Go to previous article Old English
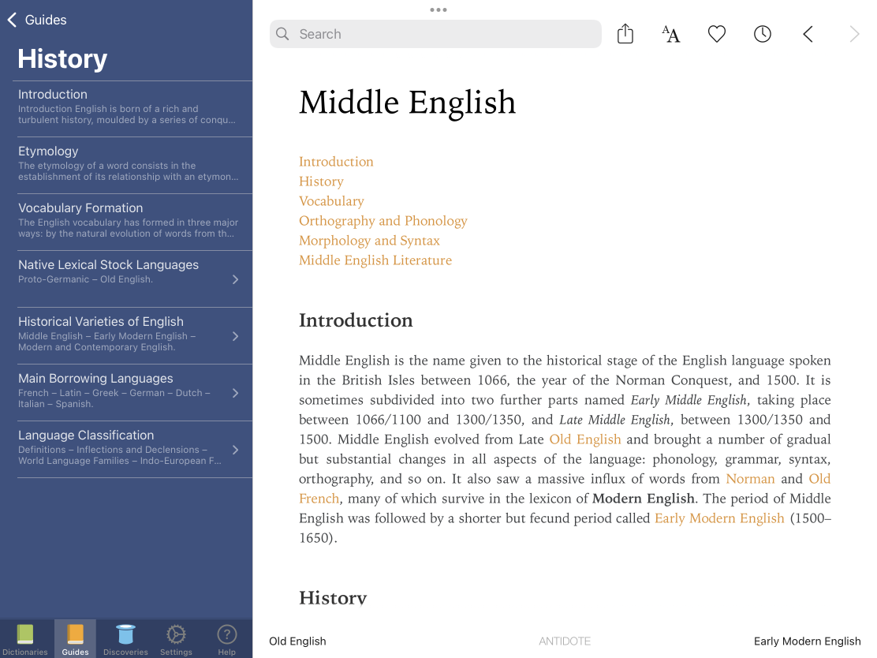Viewport: 877px width, 658px height. click(x=297, y=641)
